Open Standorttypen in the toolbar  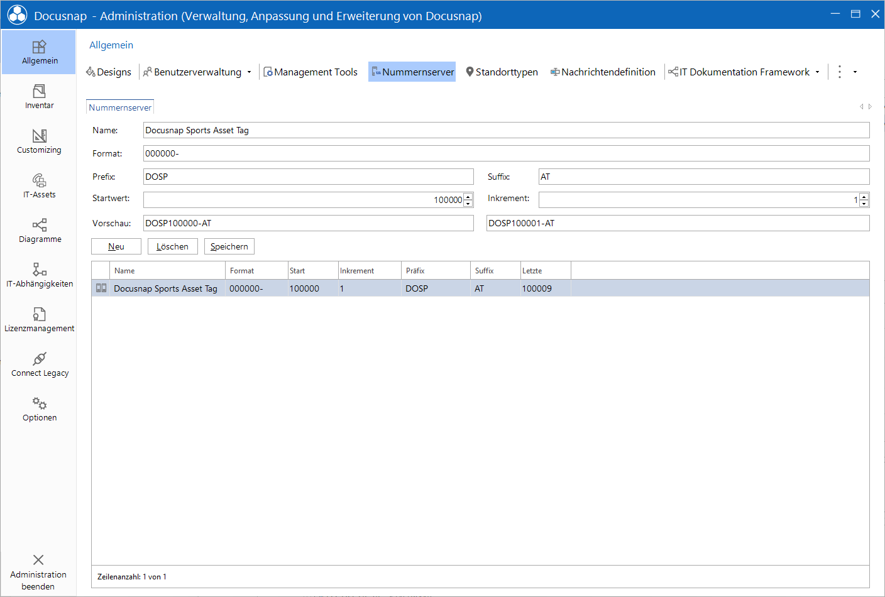click(502, 72)
